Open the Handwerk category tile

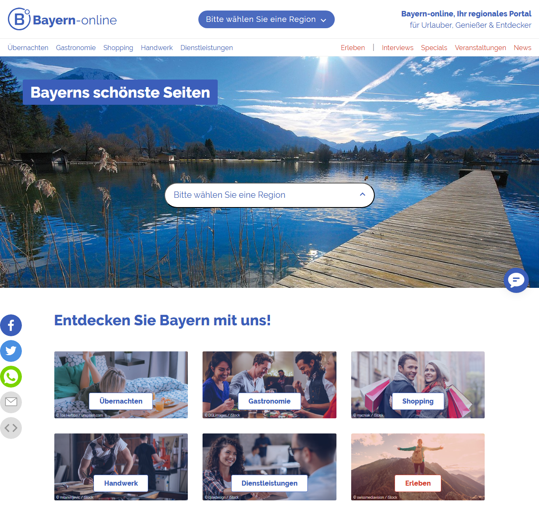[121, 483]
